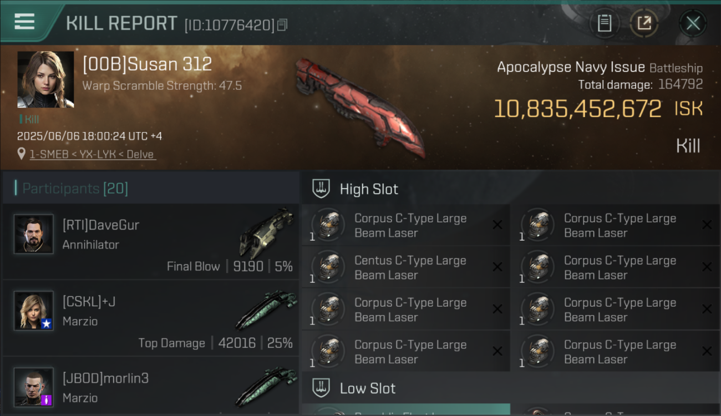Open DaveGur's pilot portrait
This screenshot has height=416, width=721.
(34, 234)
